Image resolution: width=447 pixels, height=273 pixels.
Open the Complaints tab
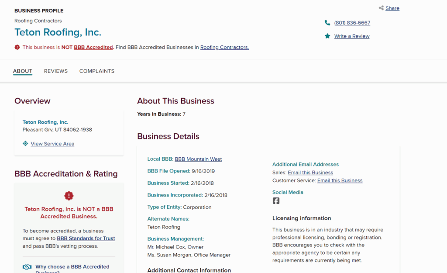[97, 71]
